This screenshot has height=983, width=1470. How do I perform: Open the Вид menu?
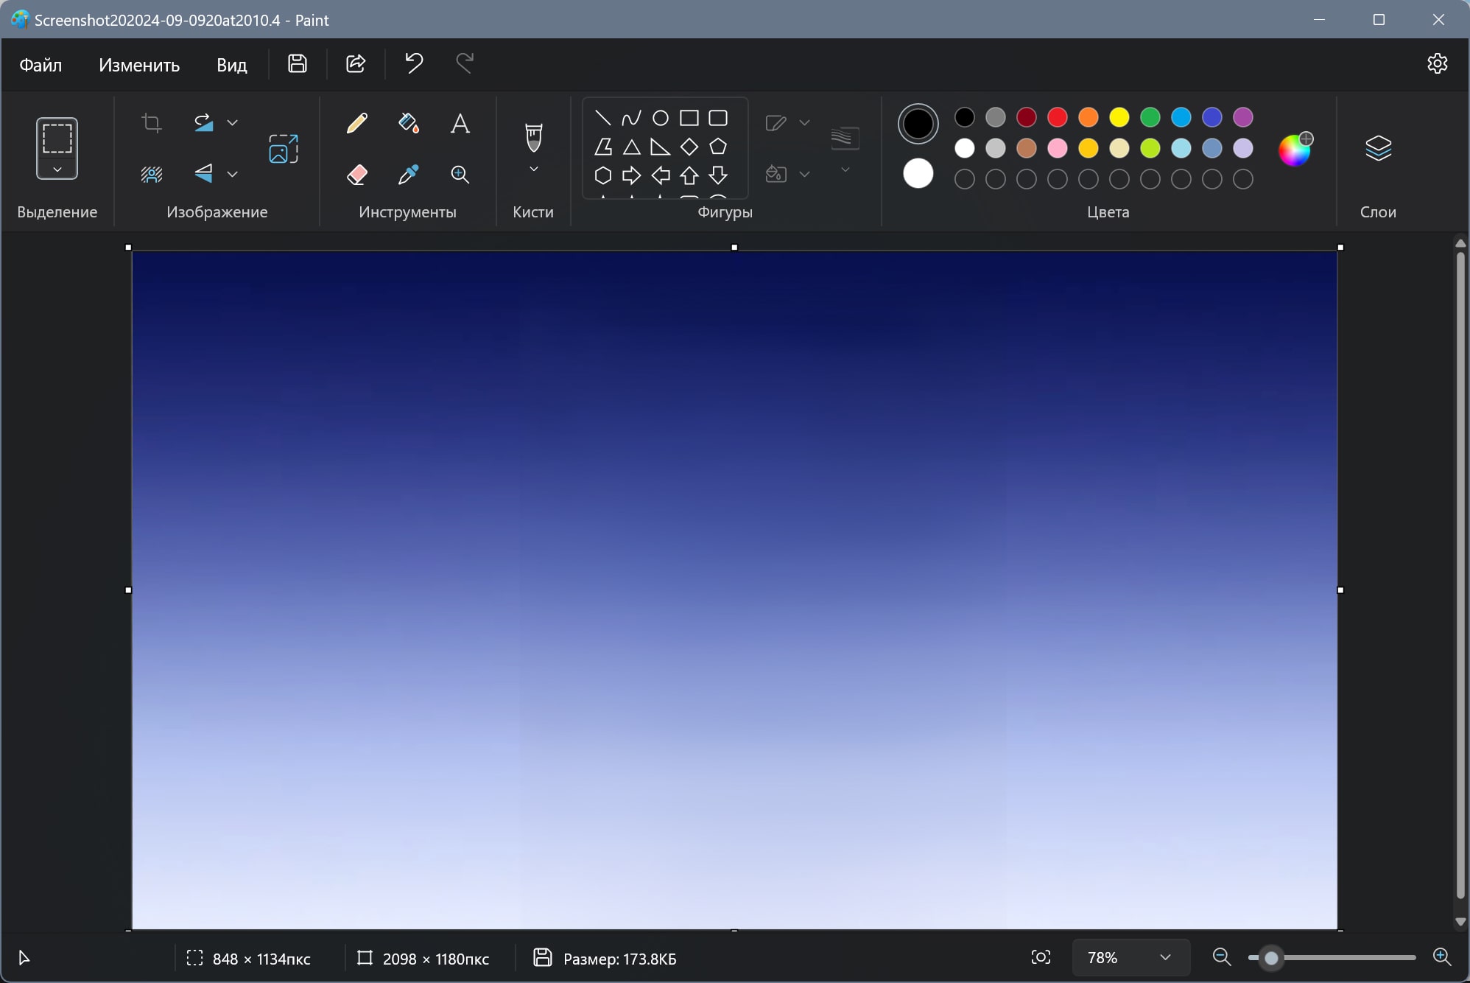tap(231, 65)
